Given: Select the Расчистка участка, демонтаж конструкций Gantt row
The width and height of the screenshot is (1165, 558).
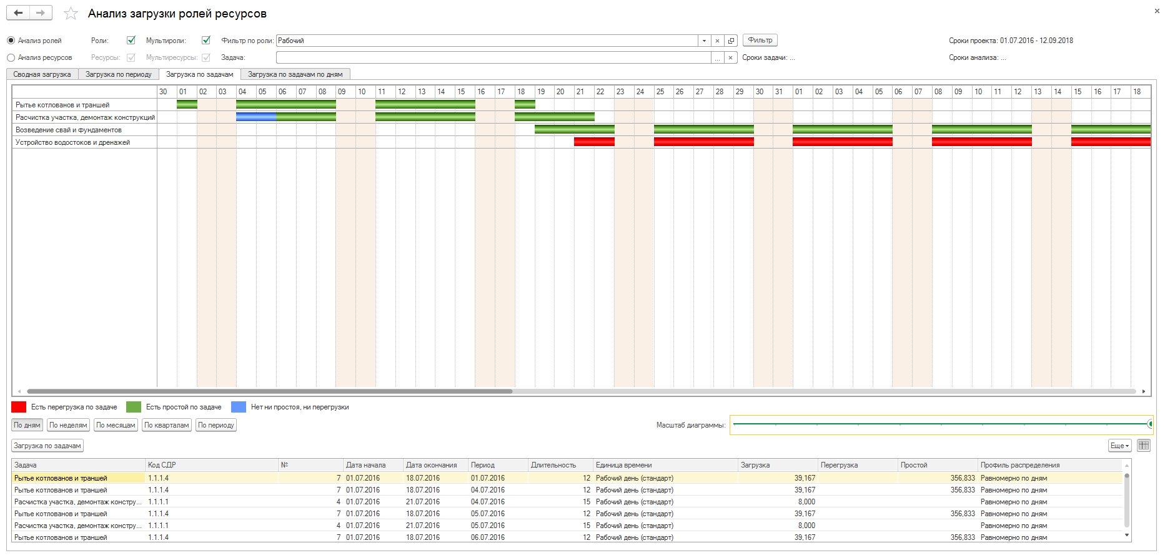Looking at the screenshot, I should point(85,117).
